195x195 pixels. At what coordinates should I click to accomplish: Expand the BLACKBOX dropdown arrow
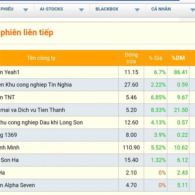pos(137,10)
